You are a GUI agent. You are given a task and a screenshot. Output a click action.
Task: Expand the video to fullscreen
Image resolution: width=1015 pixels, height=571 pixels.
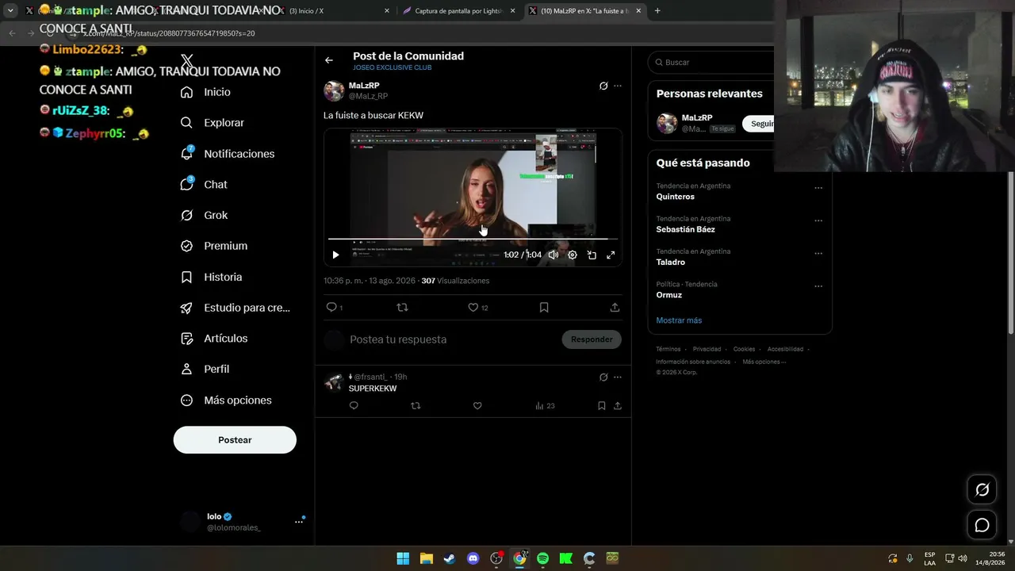tap(611, 255)
